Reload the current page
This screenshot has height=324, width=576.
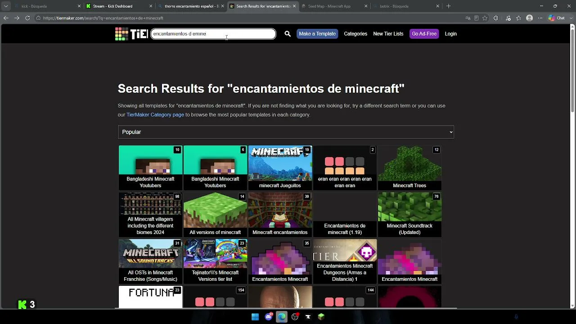coord(27,18)
